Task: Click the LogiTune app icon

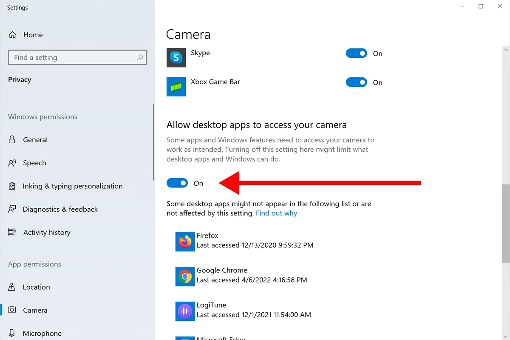Action: [x=185, y=311]
